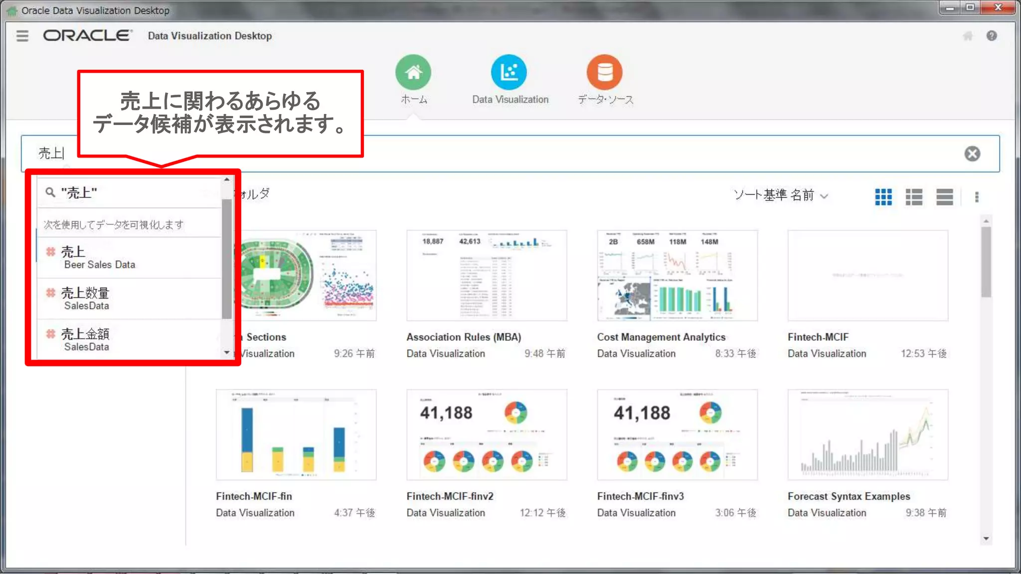
Task: Click the 12:53 午後 timestamp
Action: pyautogui.click(x=924, y=354)
